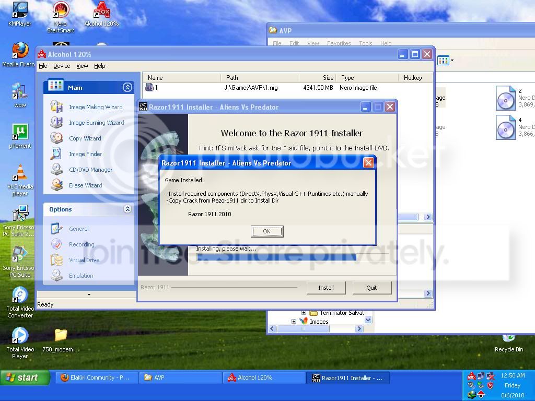Screen dimensions: 535x401
Task: Click the Copy Wizard icon in Alcohol
Action: [56, 138]
